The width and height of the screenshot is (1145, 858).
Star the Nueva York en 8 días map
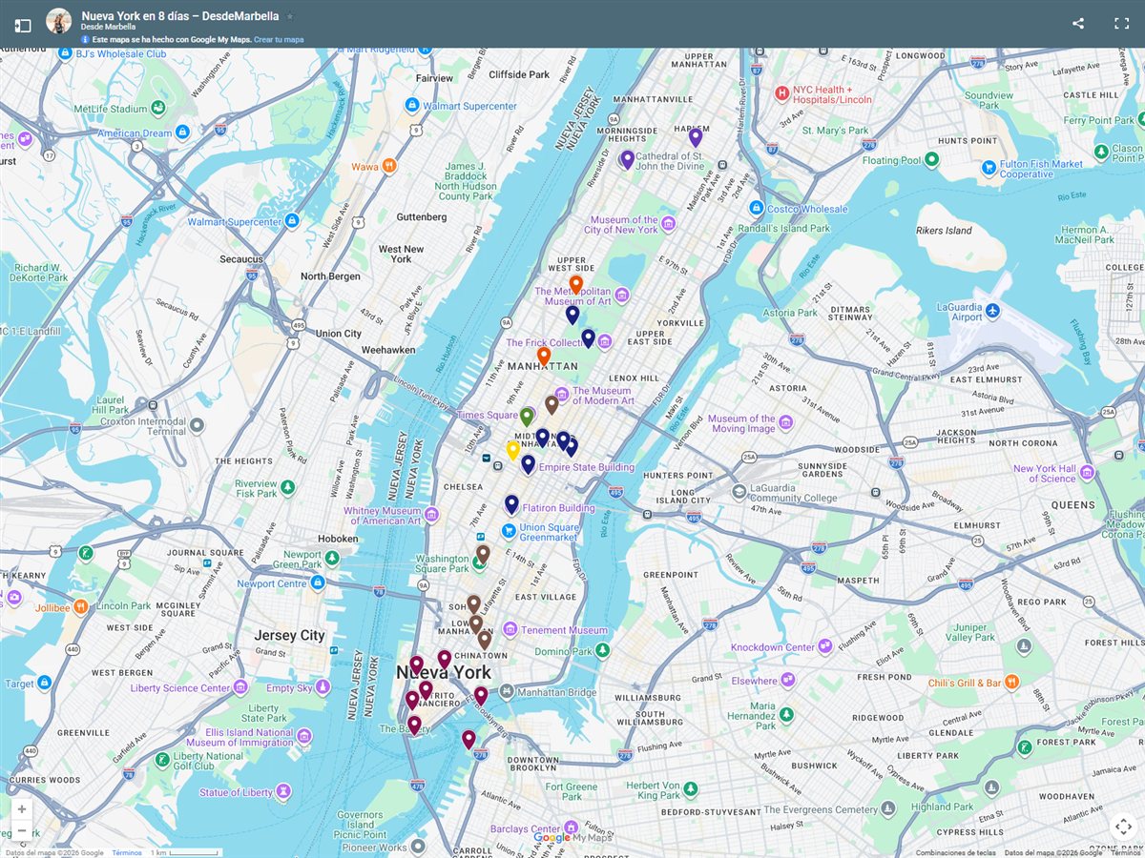pyautogui.click(x=290, y=17)
